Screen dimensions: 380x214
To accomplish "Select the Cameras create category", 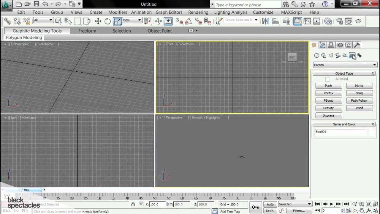I will [x=338, y=56].
